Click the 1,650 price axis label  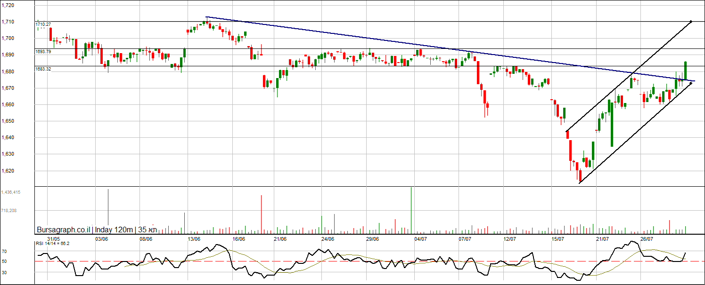[x=8, y=121]
